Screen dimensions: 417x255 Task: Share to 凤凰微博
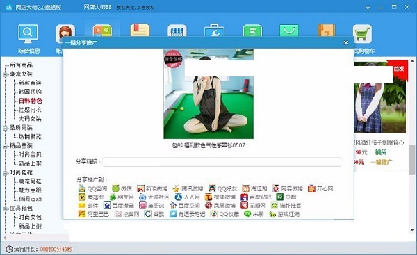(220, 206)
